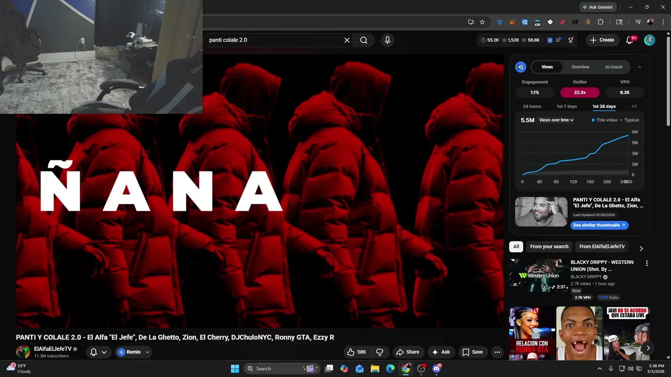The image size is (671, 377).
Task: Select the All filter chip
Action: [x=516, y=247]
